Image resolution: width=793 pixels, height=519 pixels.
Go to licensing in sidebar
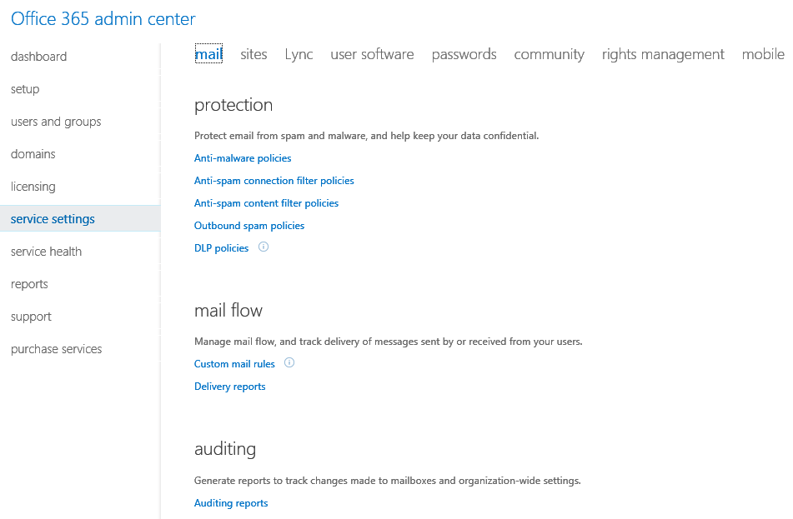[33, 187]
